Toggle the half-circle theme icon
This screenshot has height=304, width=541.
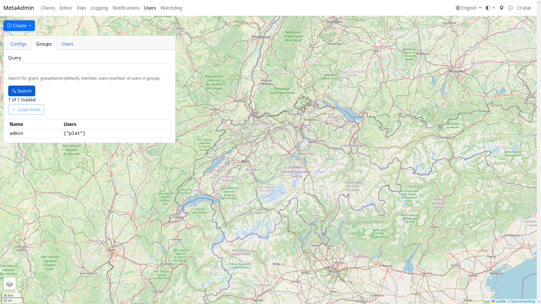tap(488, 8)
